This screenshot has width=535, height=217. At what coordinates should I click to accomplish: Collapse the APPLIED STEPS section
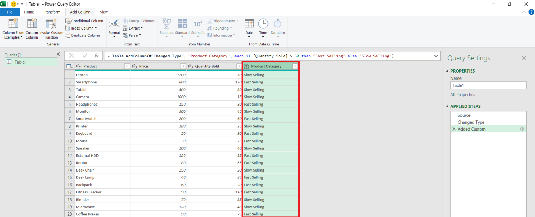pos(447,107)
